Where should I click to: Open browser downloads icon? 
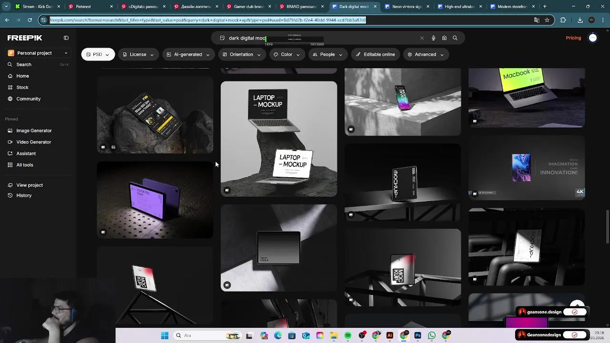pos(580,20)
